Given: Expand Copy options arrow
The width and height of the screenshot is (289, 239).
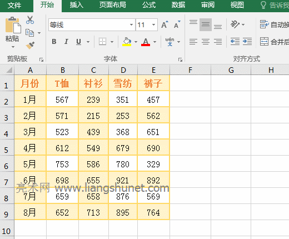Looking at the screenshot, I should (39, 33).
